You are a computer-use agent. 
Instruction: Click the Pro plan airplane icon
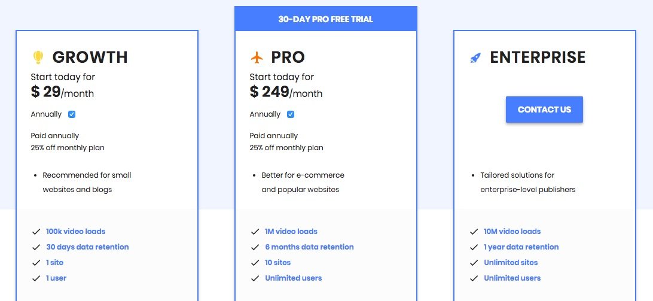point(257,57)
